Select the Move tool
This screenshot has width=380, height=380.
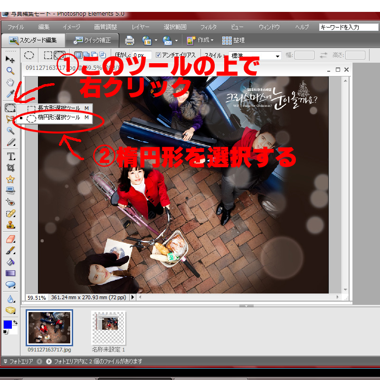pyautogui.click(x=10, y=59)
